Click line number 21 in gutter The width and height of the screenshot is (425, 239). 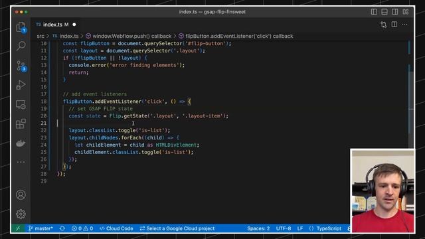click(43, 123)
